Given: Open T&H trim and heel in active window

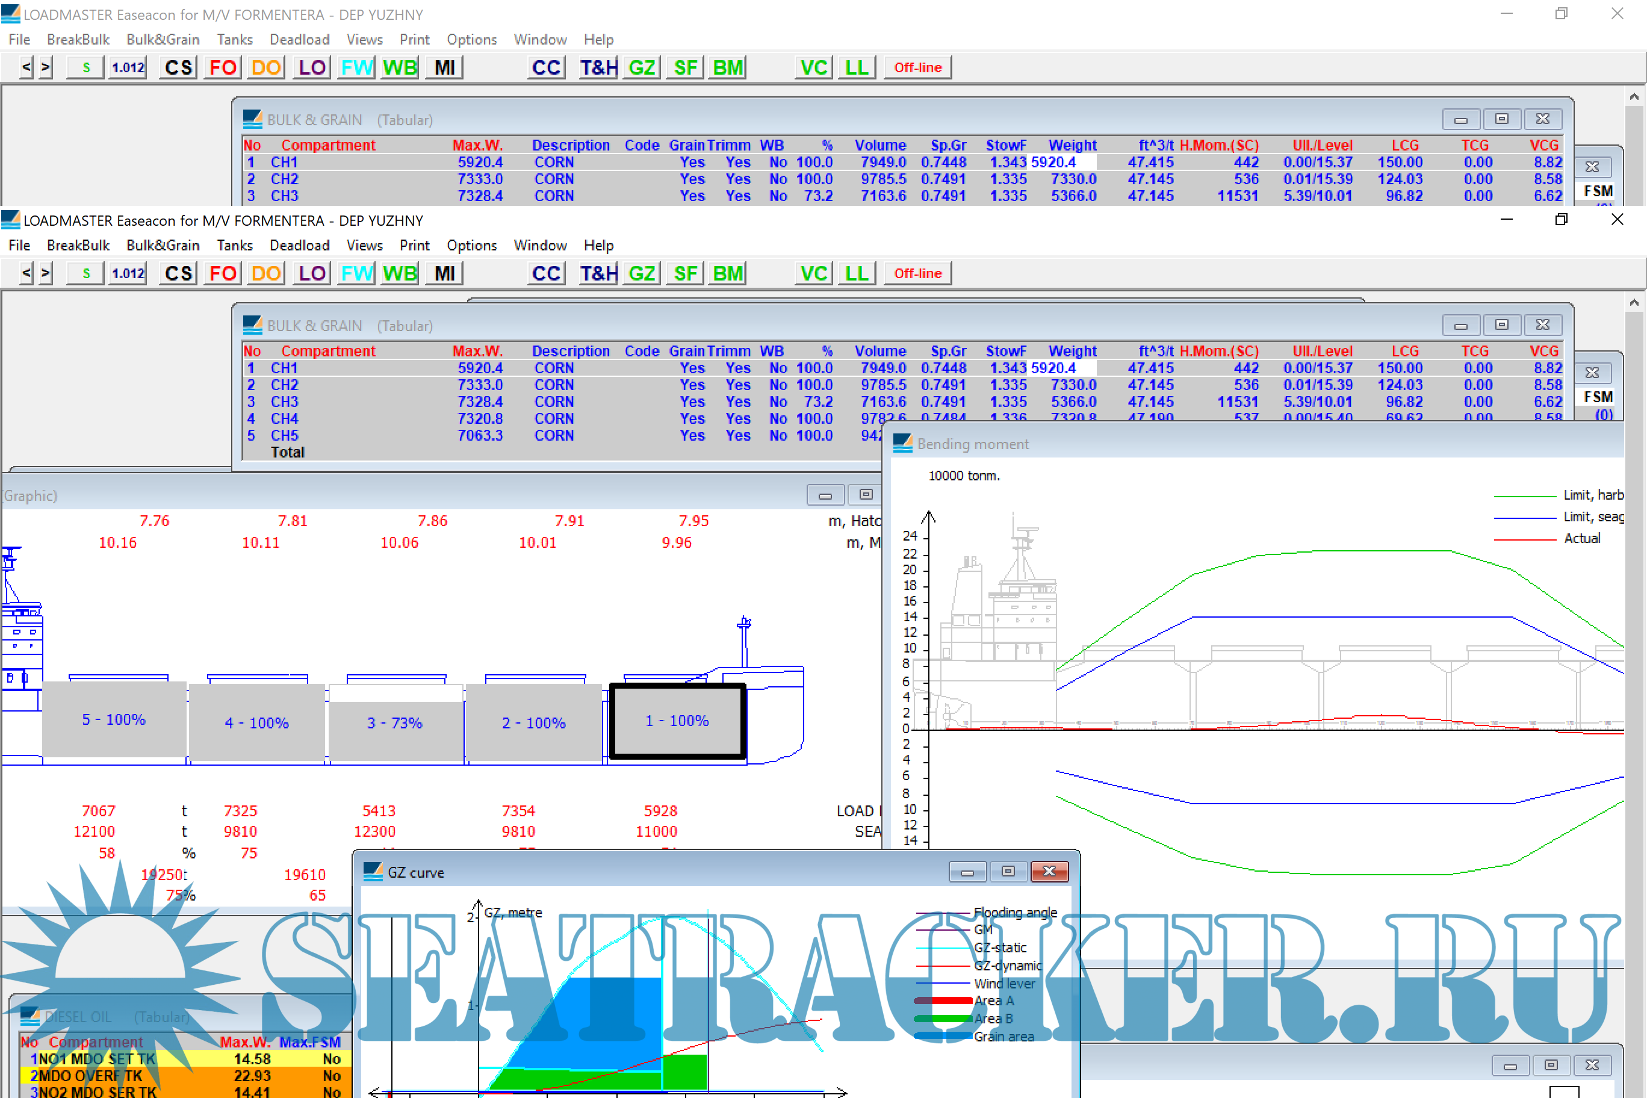Looking at the screenshot, I should point(598,273).
